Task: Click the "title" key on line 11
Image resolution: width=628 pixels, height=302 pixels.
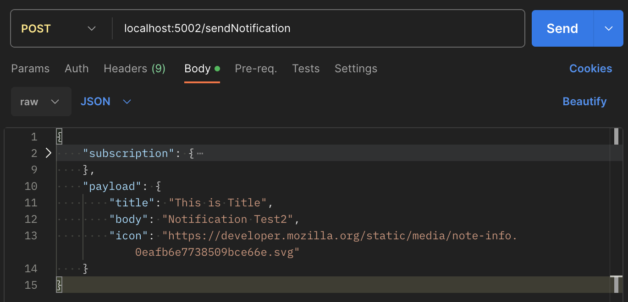Action: [x=132, y=203]
